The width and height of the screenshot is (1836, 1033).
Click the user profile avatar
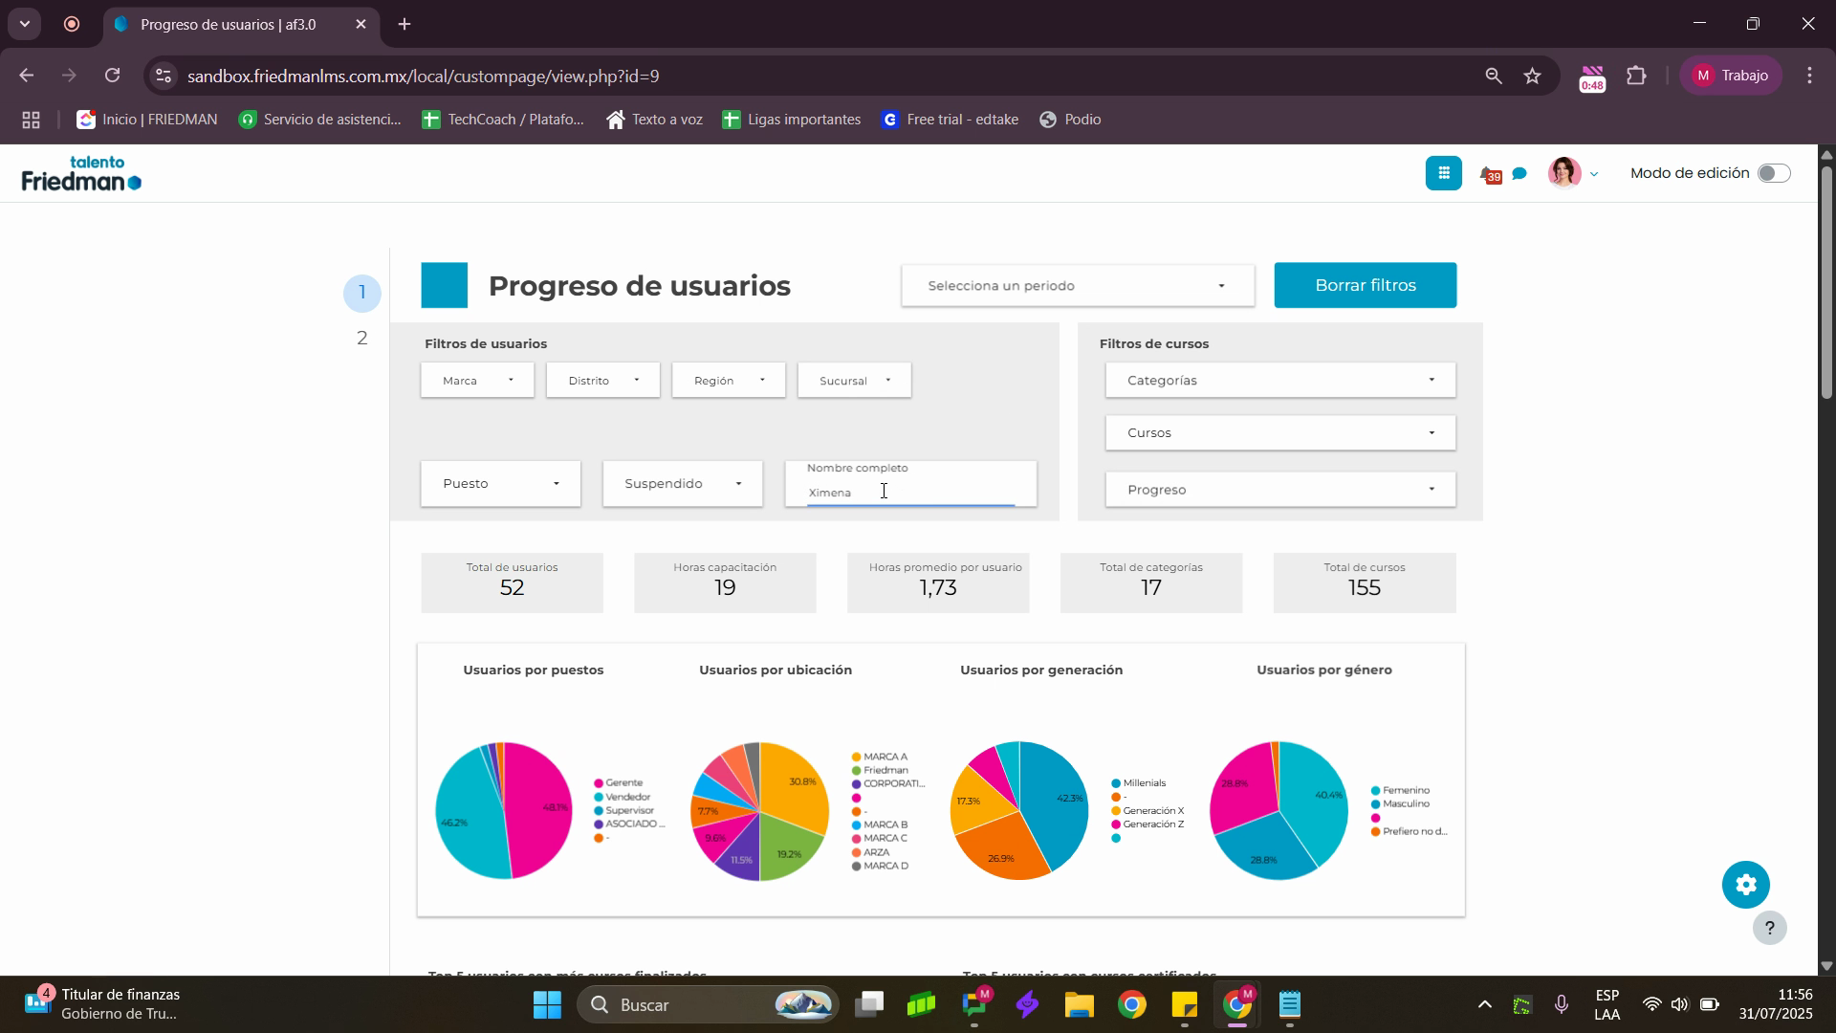click(1564, 173)
